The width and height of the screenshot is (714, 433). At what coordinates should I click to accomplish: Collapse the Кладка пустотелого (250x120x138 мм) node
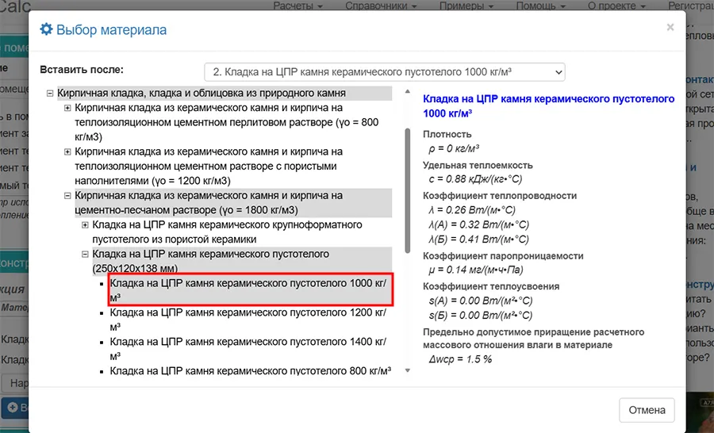(86, 255)
